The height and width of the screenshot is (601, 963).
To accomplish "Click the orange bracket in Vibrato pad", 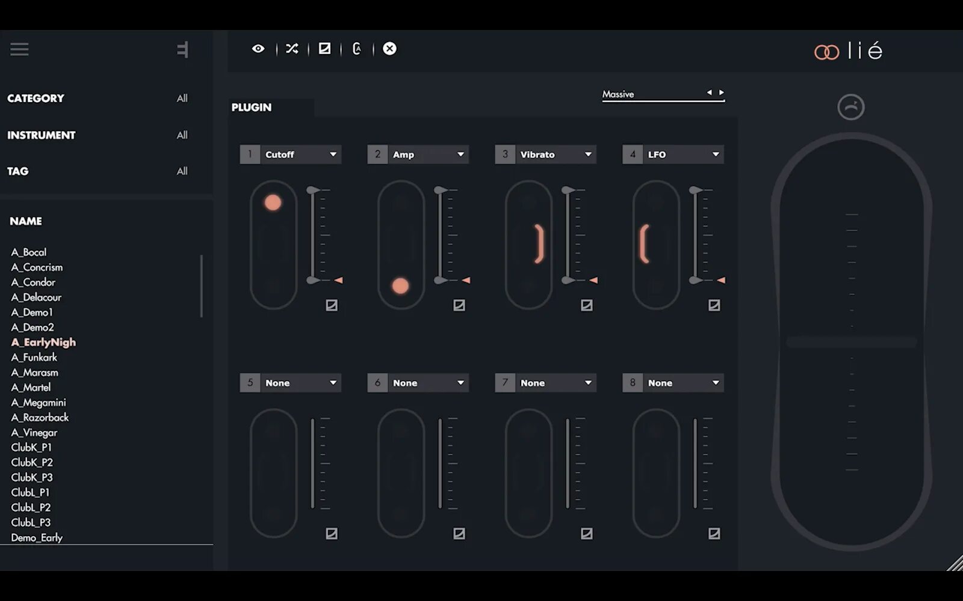I will (539, 244).
